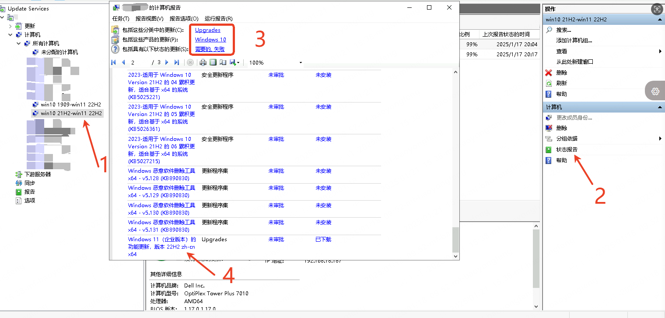Click the printer icon in report toolbar
This screenshot has width=665, height=318.
203,62
